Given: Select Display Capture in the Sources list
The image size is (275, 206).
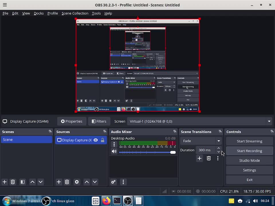Looking at the screenshot, I should [81, 140].
